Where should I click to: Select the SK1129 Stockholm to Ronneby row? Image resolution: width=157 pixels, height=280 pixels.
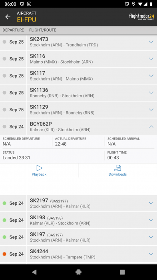(78, 110)
